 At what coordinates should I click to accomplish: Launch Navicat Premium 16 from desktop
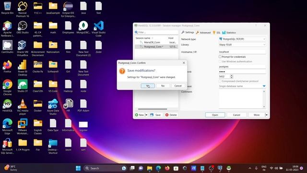tap(23, 9)
